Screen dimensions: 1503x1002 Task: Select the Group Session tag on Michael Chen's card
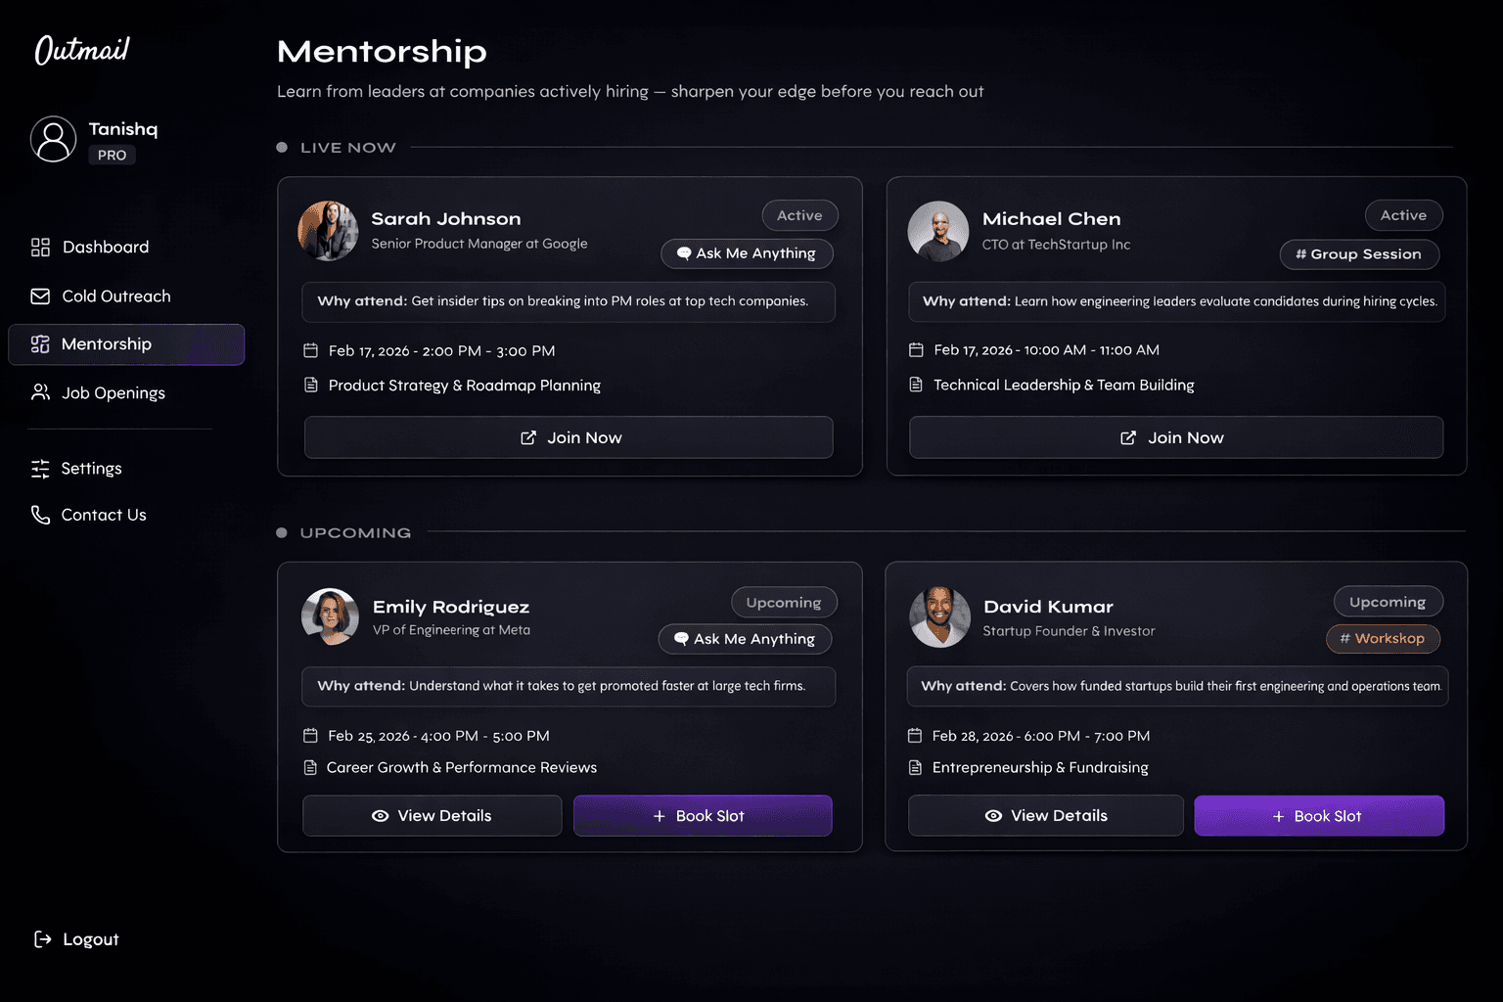[x=1359, y=253]
